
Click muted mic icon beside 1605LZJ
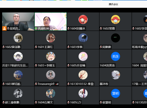pos(69,102)
